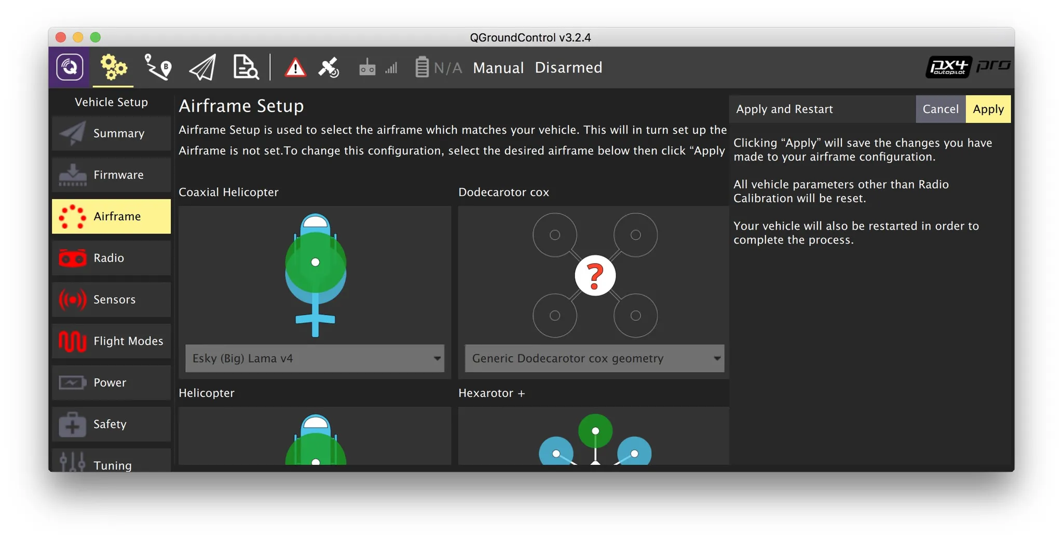
Task: Click the RC signal strength icon
Action: click(378, 68)
